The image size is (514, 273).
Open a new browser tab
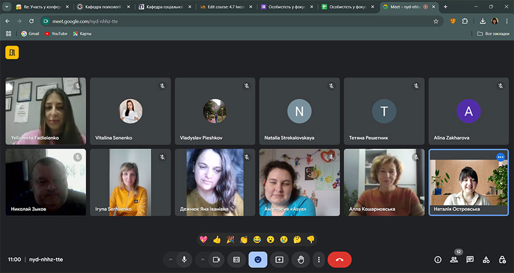pyautogui.click(x=445, y=6)
